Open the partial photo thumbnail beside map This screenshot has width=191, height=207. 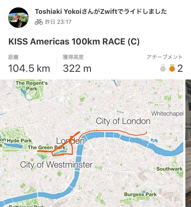pyautogui.click(x=188, y=143)
